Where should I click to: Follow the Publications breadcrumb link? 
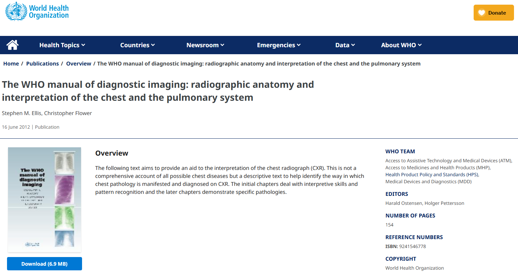pos(42,64)
